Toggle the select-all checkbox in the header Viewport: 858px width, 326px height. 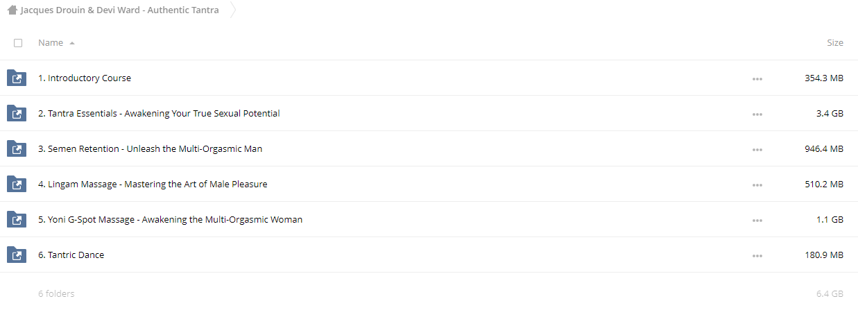pyautogui.click(x=18, y=43)
